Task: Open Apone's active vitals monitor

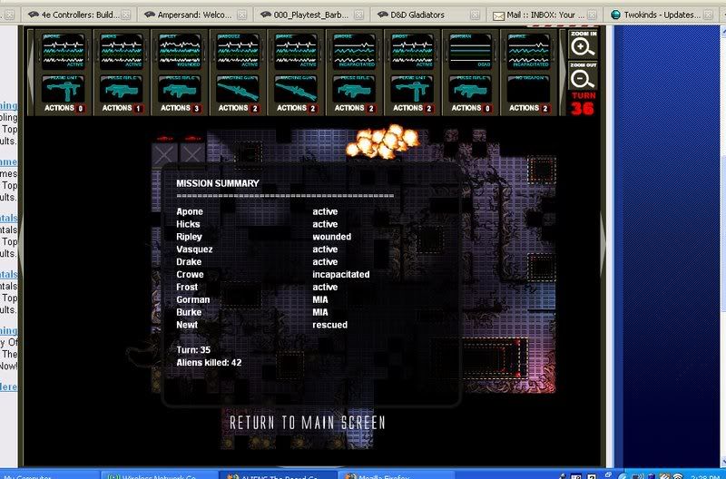Action: [64, 51]
